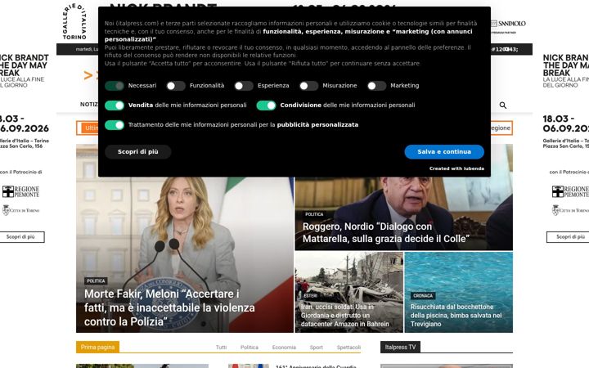
Task: Select the Sport filter tab
Action: coord(317,348)
